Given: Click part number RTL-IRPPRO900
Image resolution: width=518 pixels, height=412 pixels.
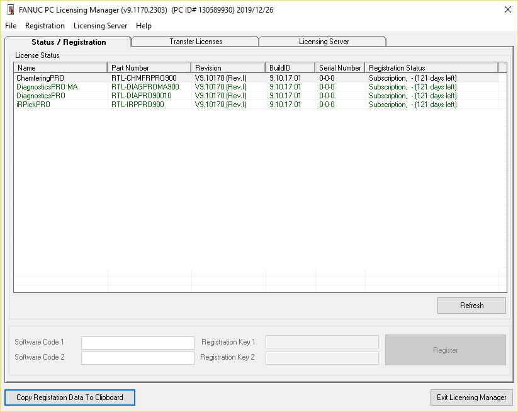Looking at the screenshot, I should click(137, 105).
